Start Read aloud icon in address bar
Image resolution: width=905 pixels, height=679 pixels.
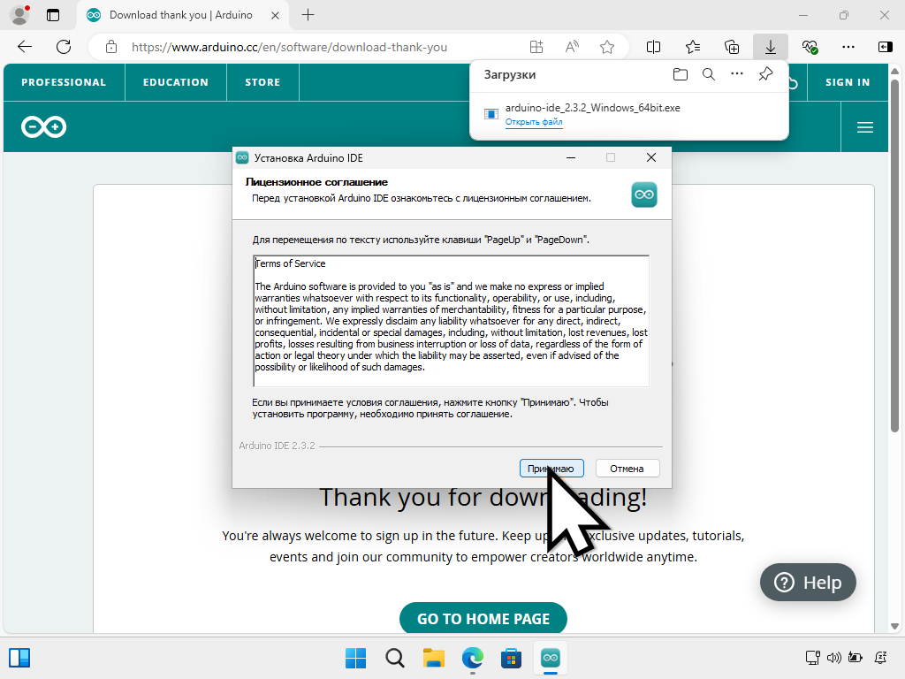[x=572, y=47]
